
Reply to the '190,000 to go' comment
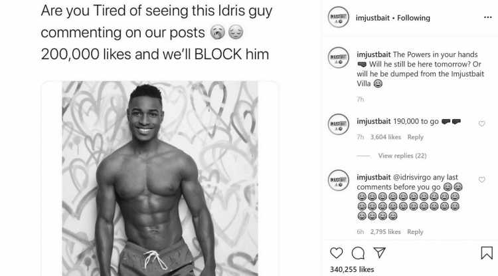(416, 137)
